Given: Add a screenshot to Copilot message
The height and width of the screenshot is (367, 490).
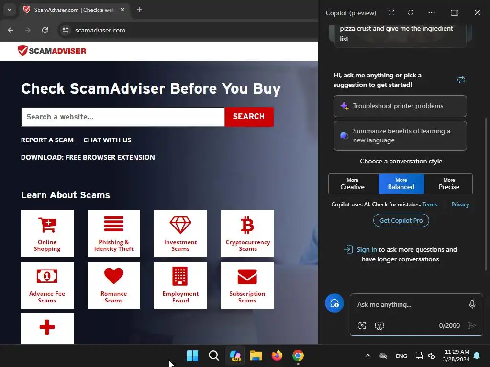Looking at the screenshot, I should click(379, 326).
